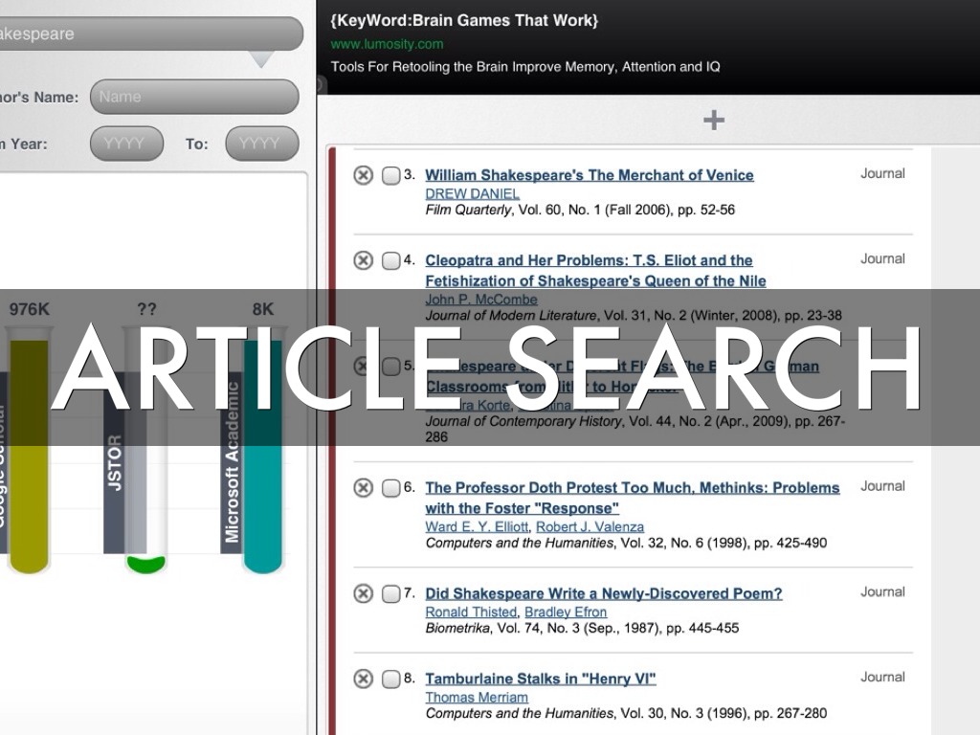Check the box next to result 7
Viewport: 980px width, 735px height.
pos(390,593)
